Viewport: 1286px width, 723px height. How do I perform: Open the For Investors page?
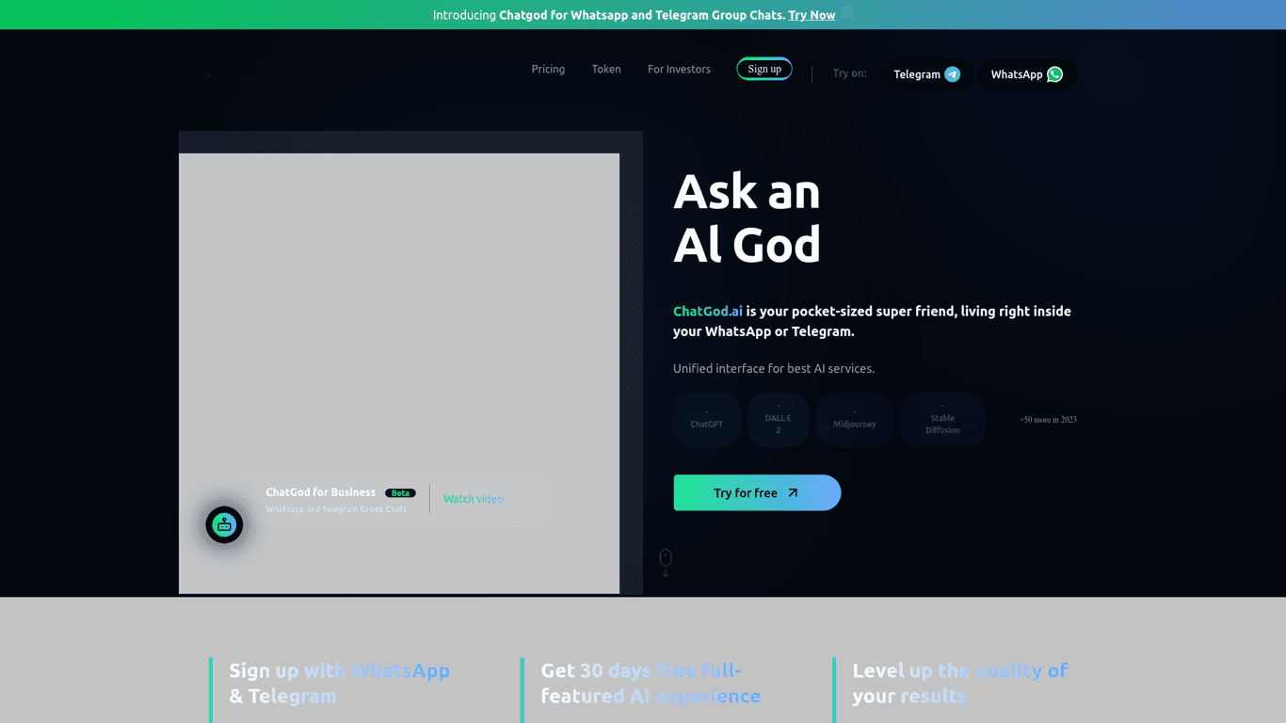pos(679,69)
